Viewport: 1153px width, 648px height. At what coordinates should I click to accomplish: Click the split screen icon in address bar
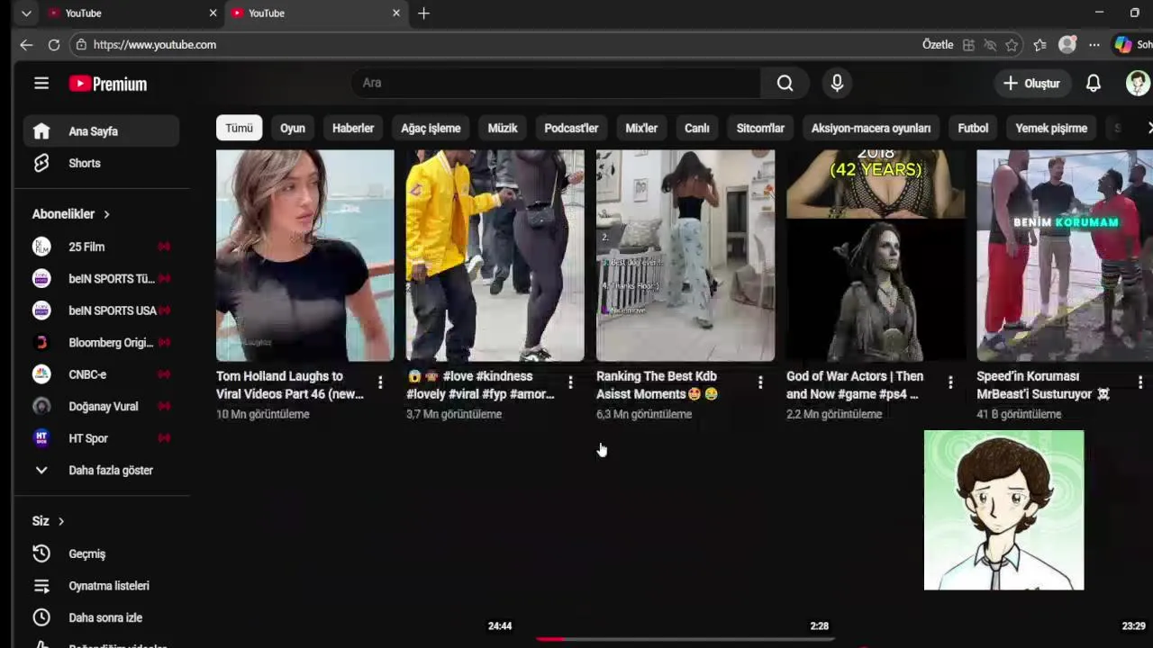[968, 45]
